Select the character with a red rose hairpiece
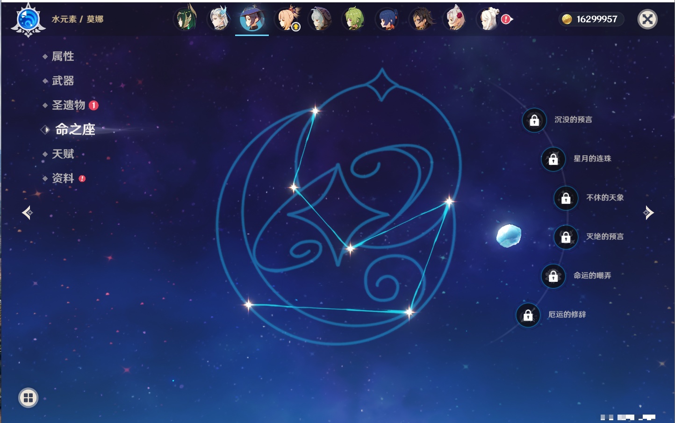The image size is (675, 423). [455, 19]
